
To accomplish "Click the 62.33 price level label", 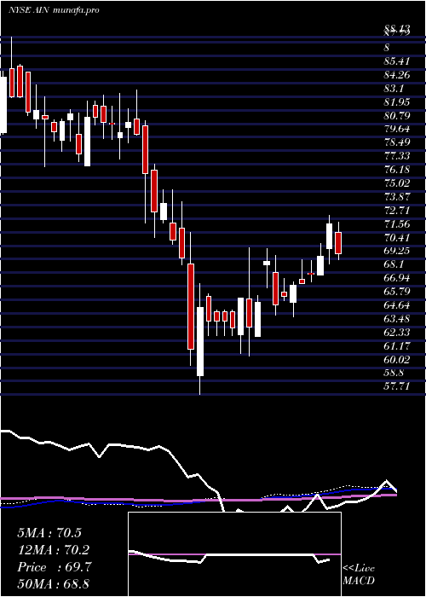I will tap(398, 333).
